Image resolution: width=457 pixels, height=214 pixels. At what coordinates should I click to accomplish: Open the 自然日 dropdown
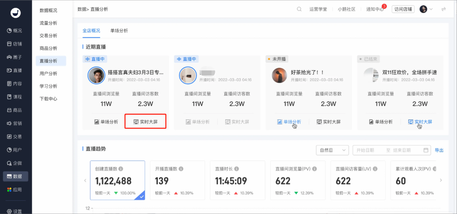332,150
